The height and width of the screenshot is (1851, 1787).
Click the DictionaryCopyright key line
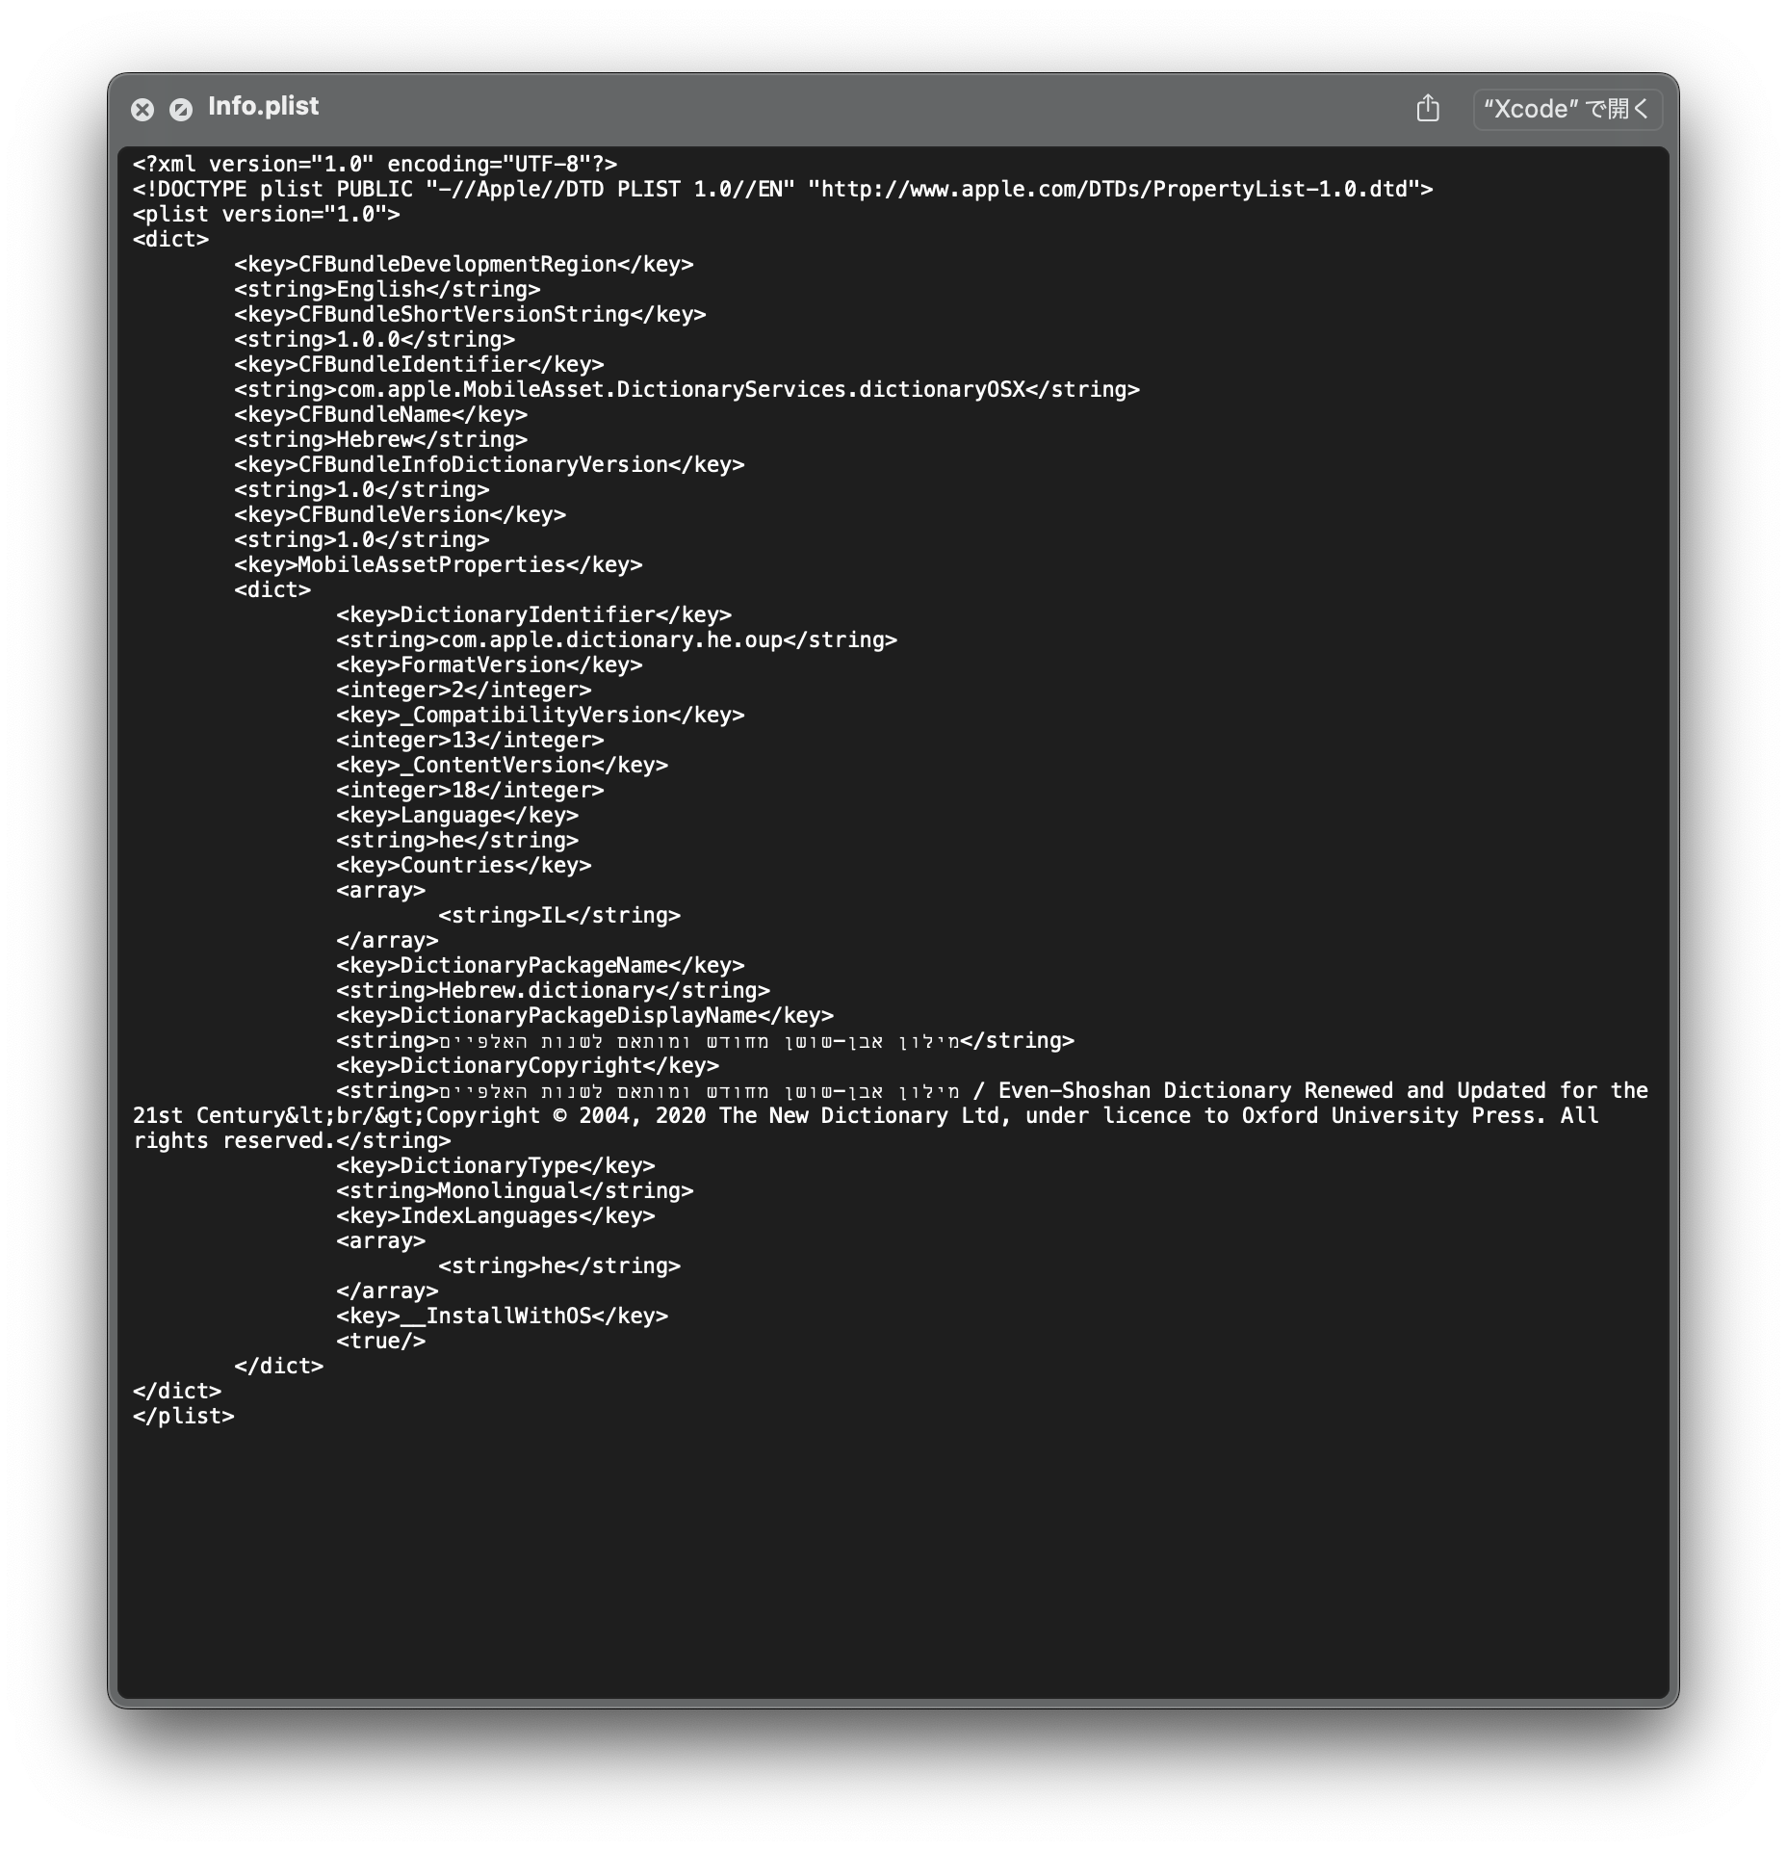point(528,1065)
